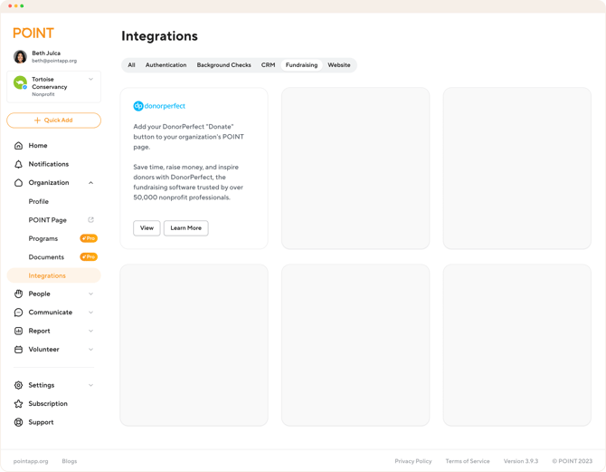
Task: Click the People hand icon
Action: (18, 294)
